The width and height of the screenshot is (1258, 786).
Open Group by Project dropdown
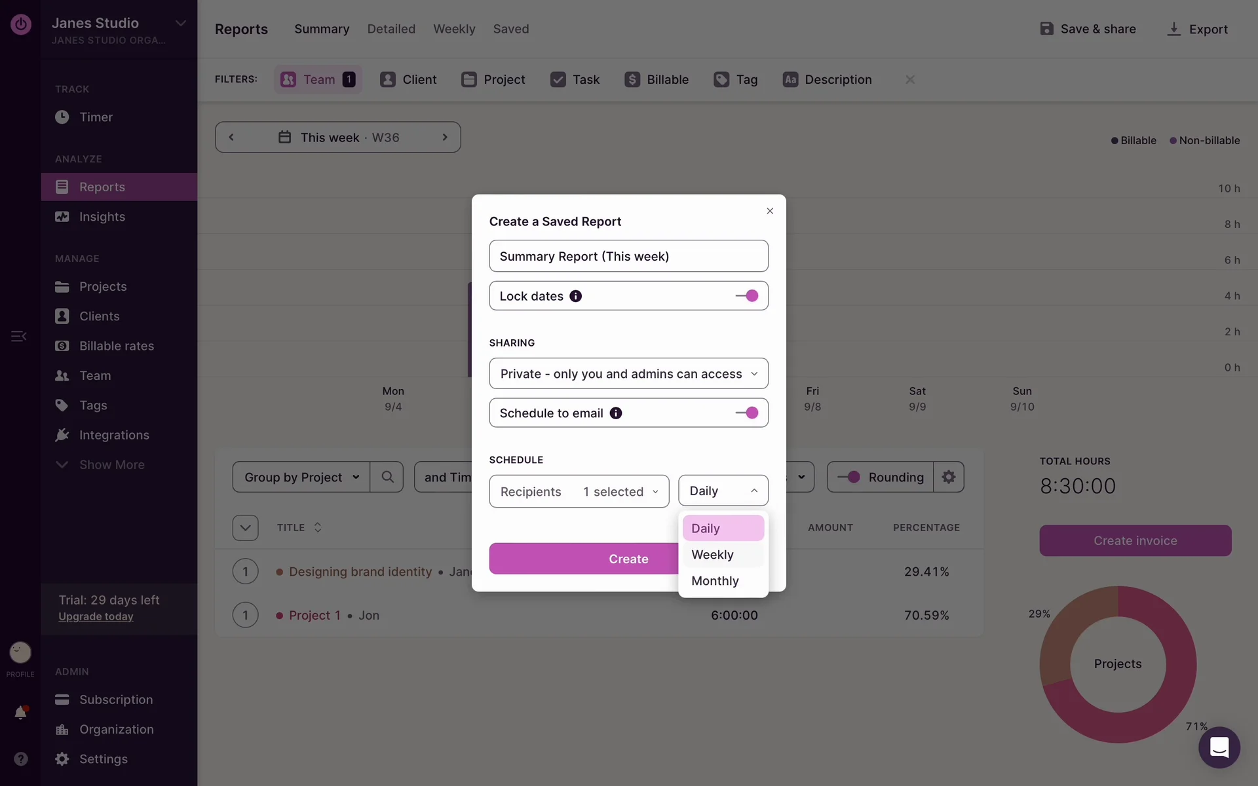click(301, 477)
